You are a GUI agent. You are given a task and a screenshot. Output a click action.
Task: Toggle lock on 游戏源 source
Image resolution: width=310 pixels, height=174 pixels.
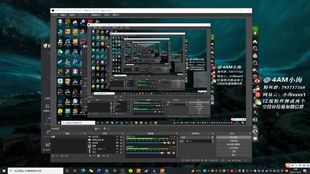(121, 143)
